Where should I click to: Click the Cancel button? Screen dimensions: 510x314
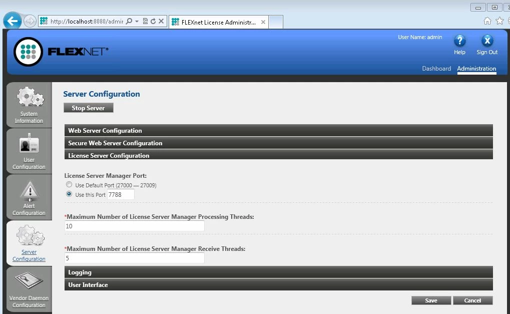472,300
